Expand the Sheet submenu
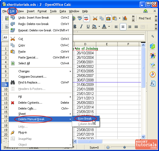This screenshot has width=159, height=151. point(41,114)
